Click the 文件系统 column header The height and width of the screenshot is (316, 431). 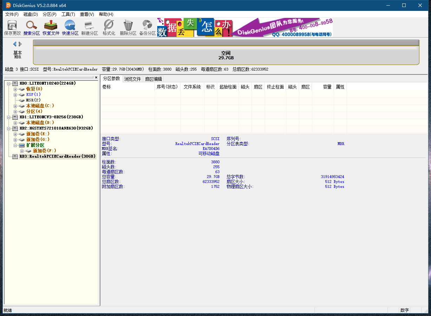point(192,87)
